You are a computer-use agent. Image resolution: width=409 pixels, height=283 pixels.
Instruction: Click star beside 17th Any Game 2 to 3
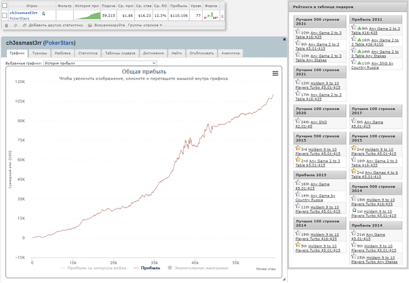[298, 94]
